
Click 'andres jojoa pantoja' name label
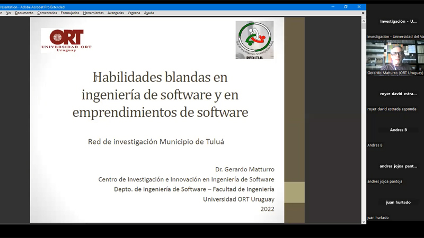pos(385,181)
